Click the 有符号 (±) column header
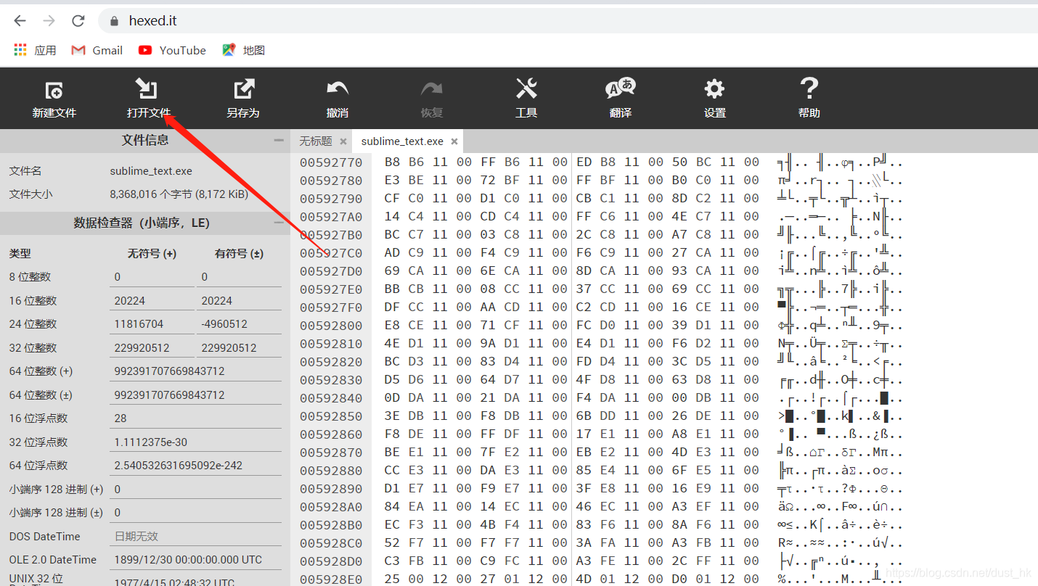This screenshot has width=1038, height=586. [x=239, y=254]
